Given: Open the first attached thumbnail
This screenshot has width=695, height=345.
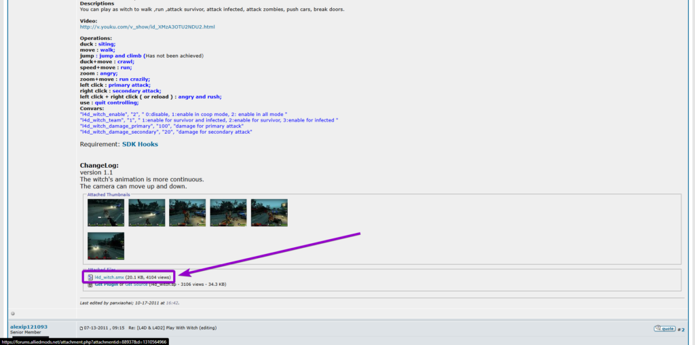Looking at the screenshot, I should coord(105,213).
